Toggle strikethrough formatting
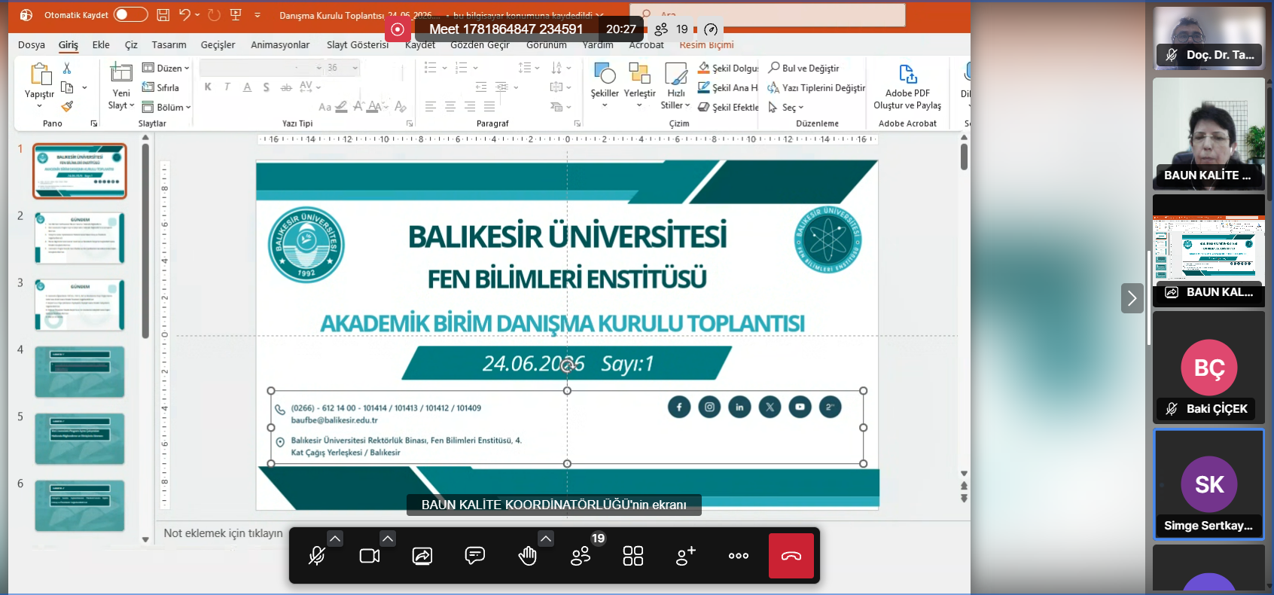 tap(286, 87)
